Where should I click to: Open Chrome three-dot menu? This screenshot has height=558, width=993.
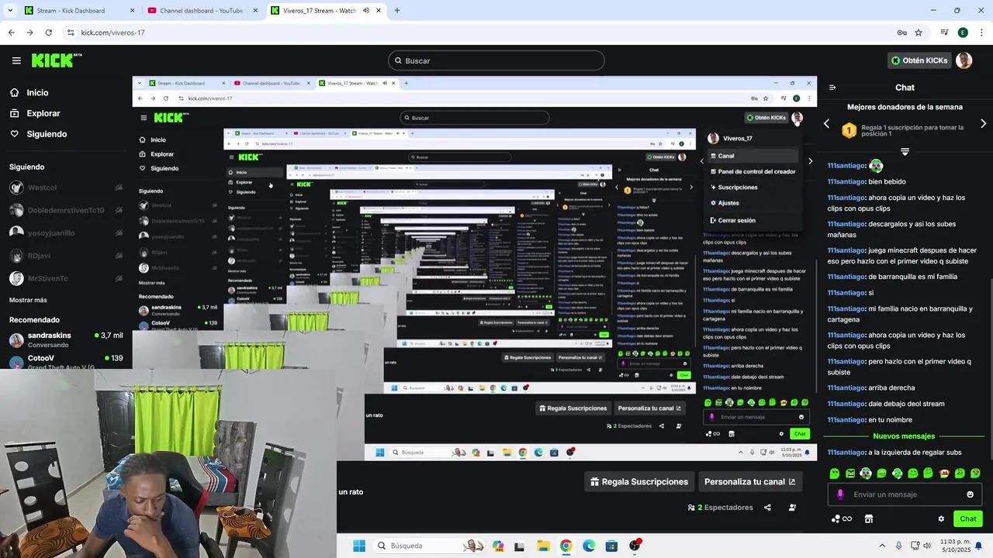tap(981, 33)
